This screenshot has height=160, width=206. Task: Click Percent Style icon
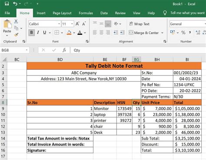coord(183,33)
